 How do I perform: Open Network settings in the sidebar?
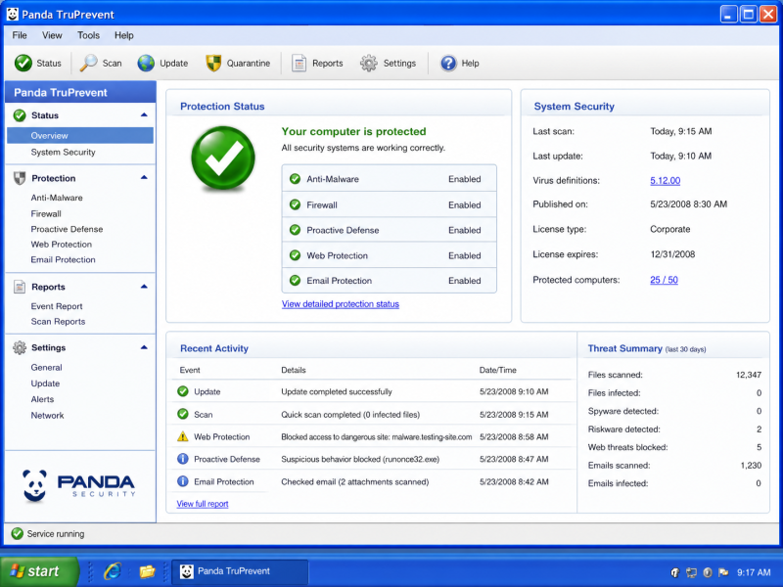point(47,415)
